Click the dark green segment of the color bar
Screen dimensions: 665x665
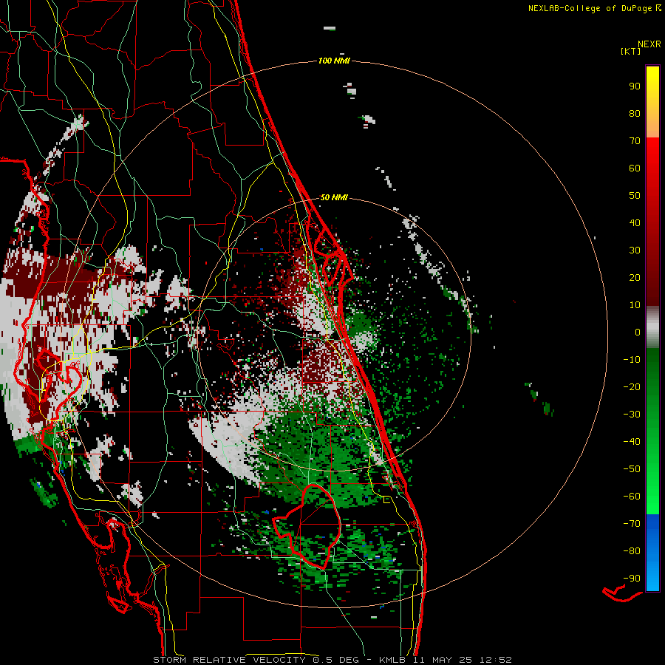652,373
